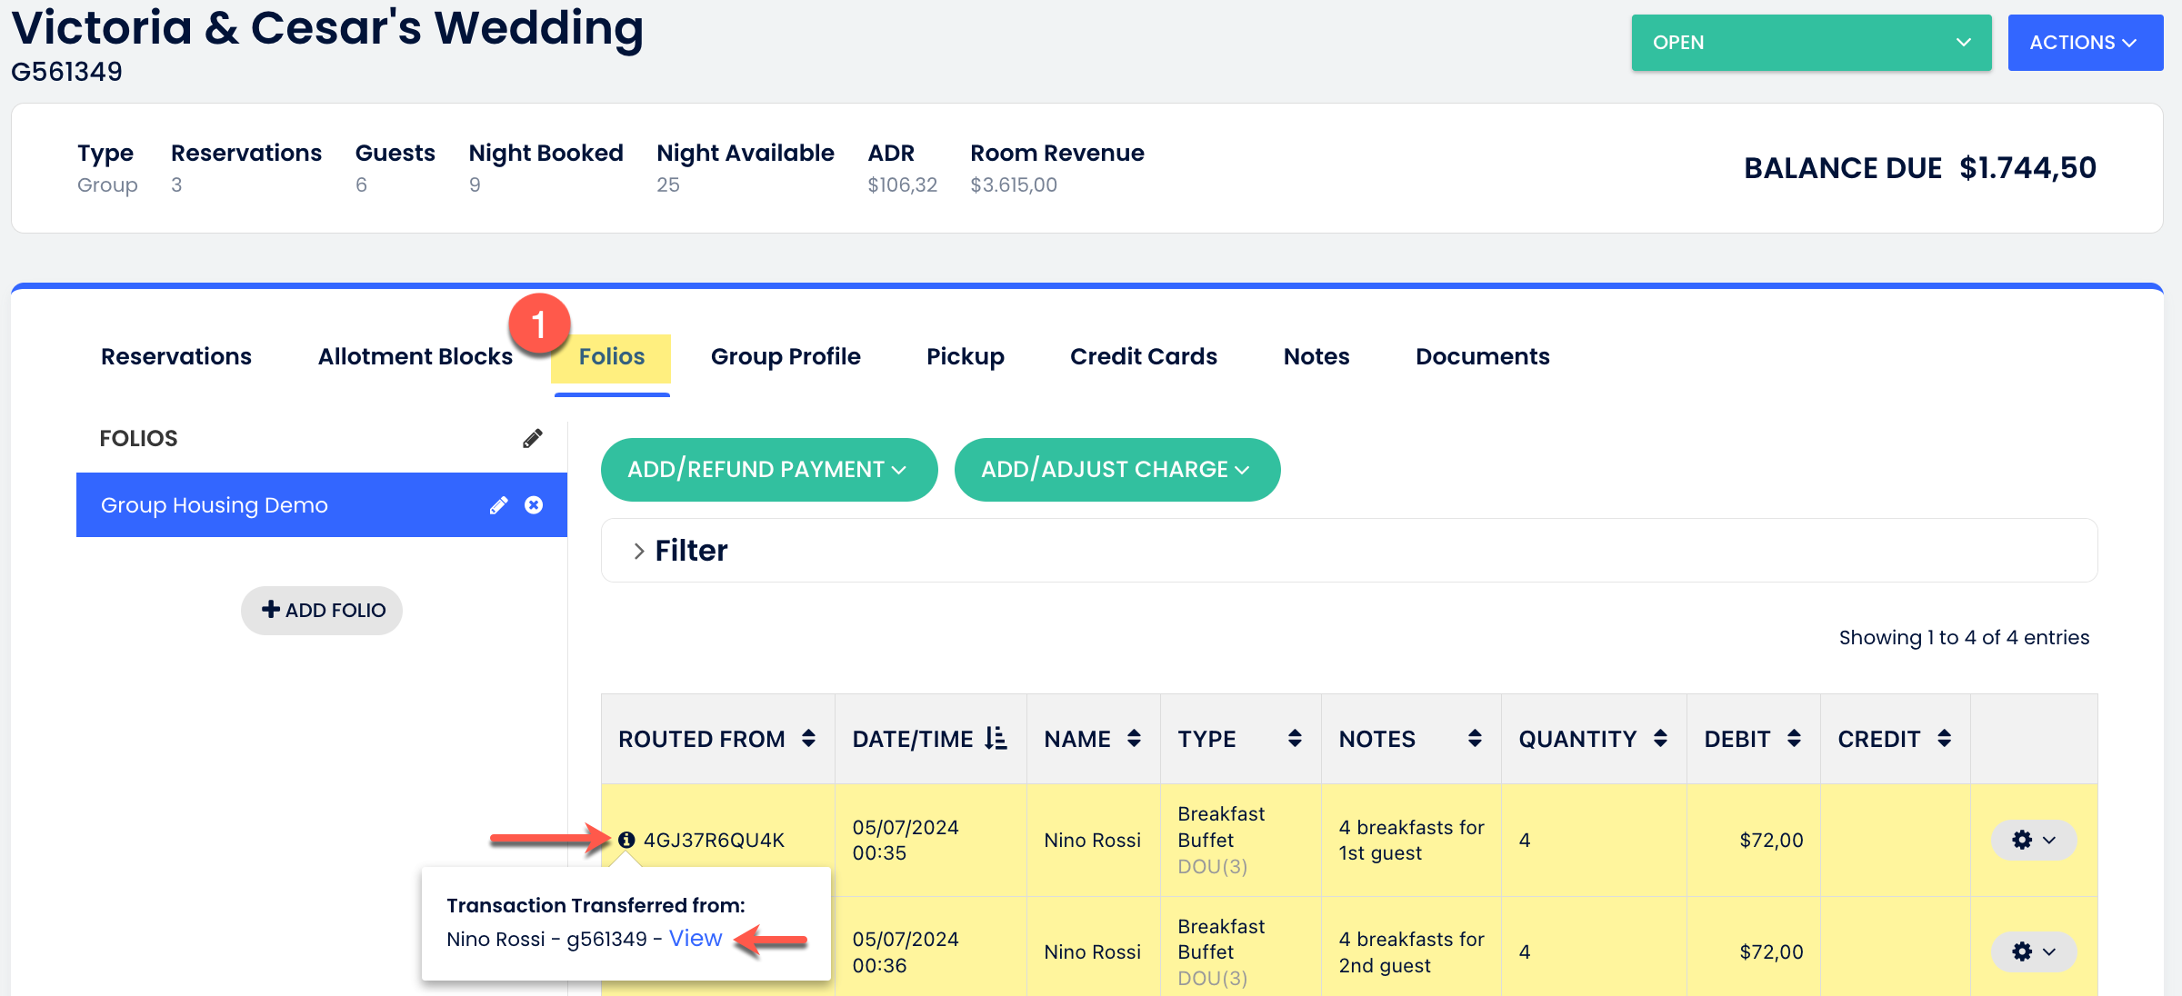
Task: Click the View link in transfer tooltip
Action: coord(696,939)
